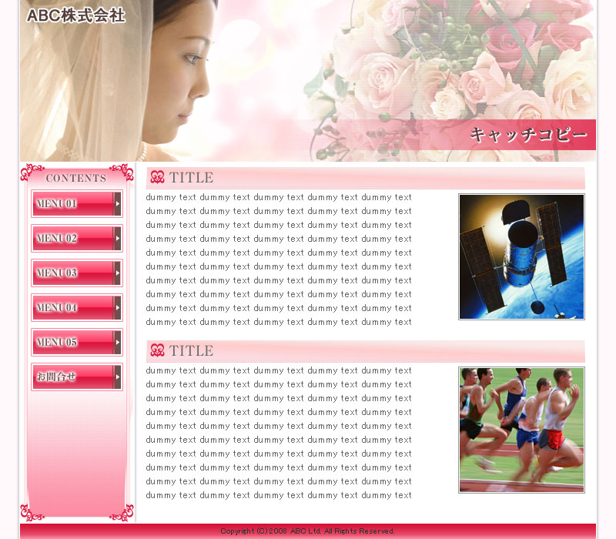Image resolution: width=616 pixels, height=539 pixels.
Task: Choose MENU 05 from the contents list
Action: point(77,342)
